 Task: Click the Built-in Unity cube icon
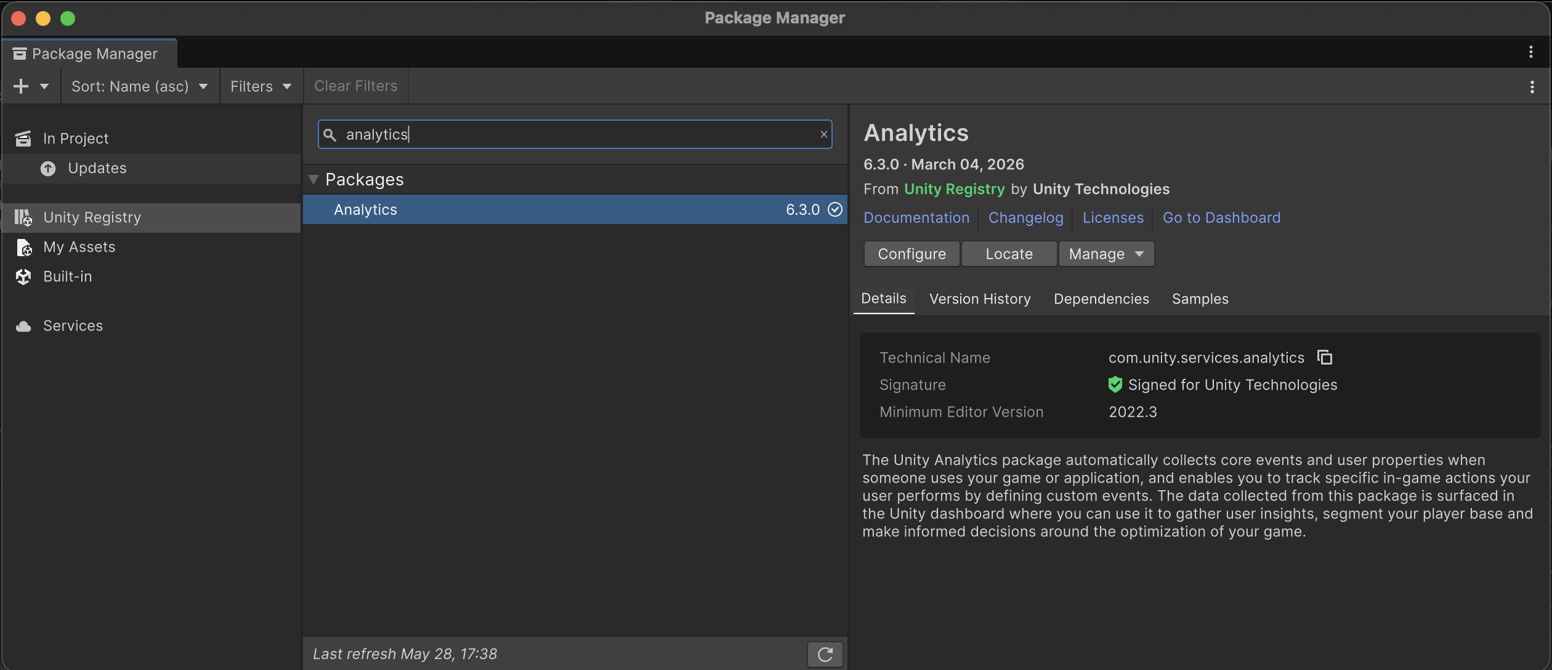(x=23, y=276)
